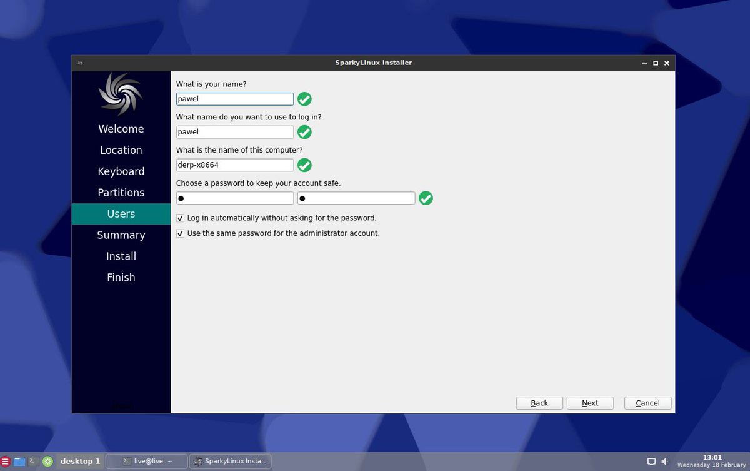The height and width of the screenshot is (471, 750).
Task: Click the display icon in the system tray
Action: tap(651, 462)
